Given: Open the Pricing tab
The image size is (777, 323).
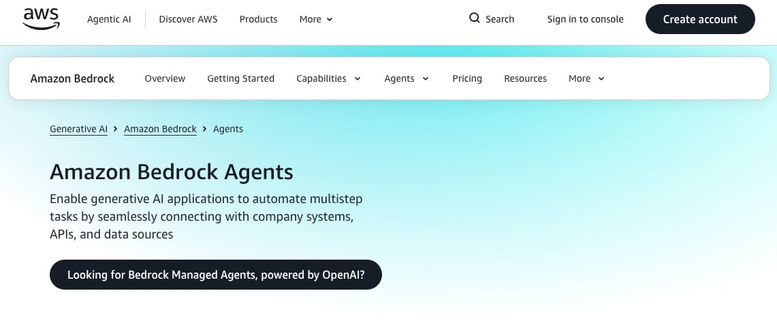Looking at the screenshot, I should coord(466,78).
